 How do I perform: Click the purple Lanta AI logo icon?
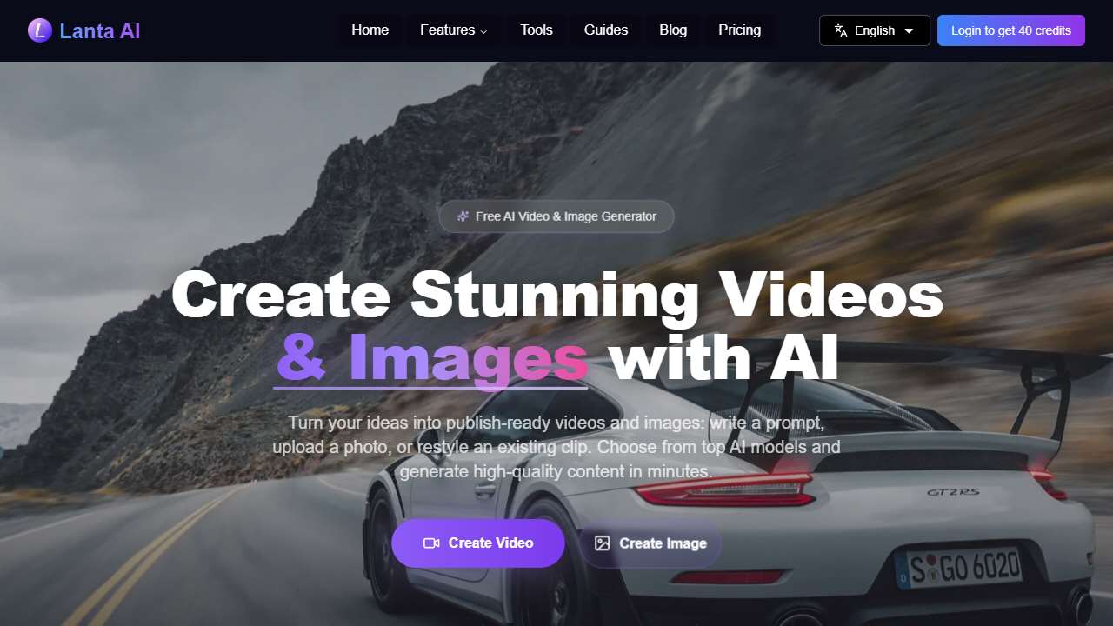[x=40, y=30]
